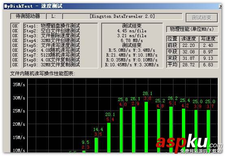The width and height of the screenshot is (225, 156).
Task: Click the R:0.35MB/s W:0.10MB/s result
Action: 132,60
